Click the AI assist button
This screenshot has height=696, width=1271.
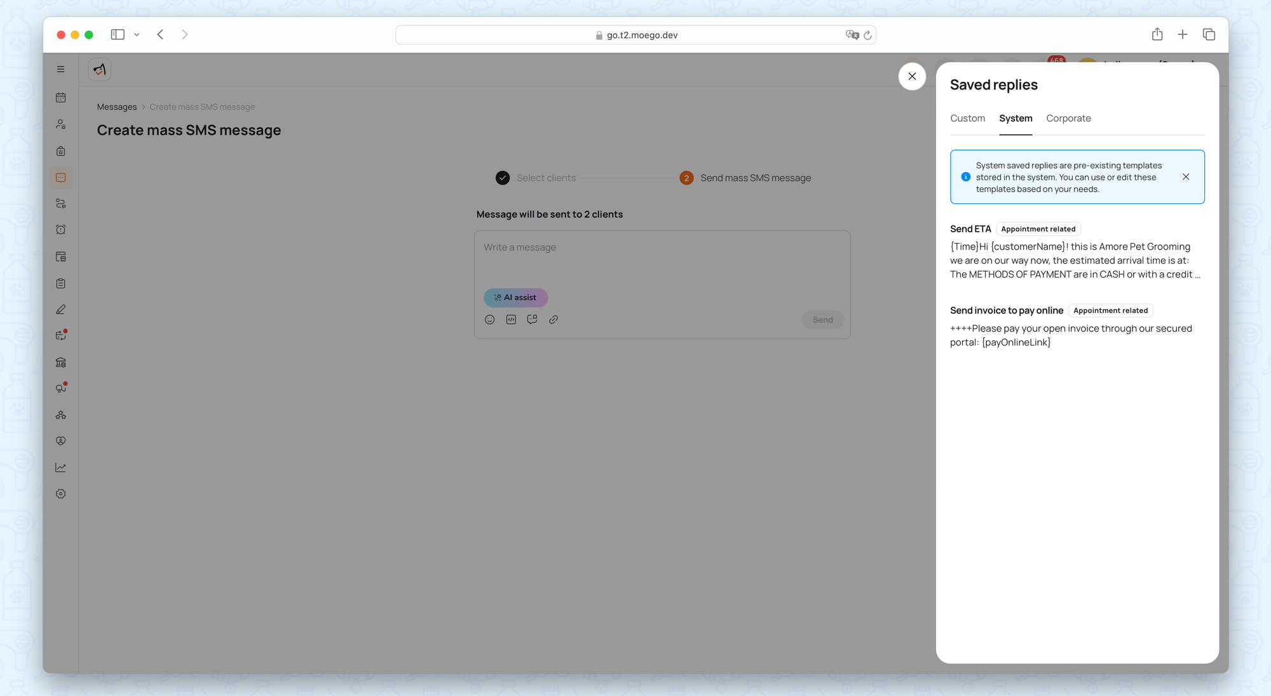tap(515, 297)
